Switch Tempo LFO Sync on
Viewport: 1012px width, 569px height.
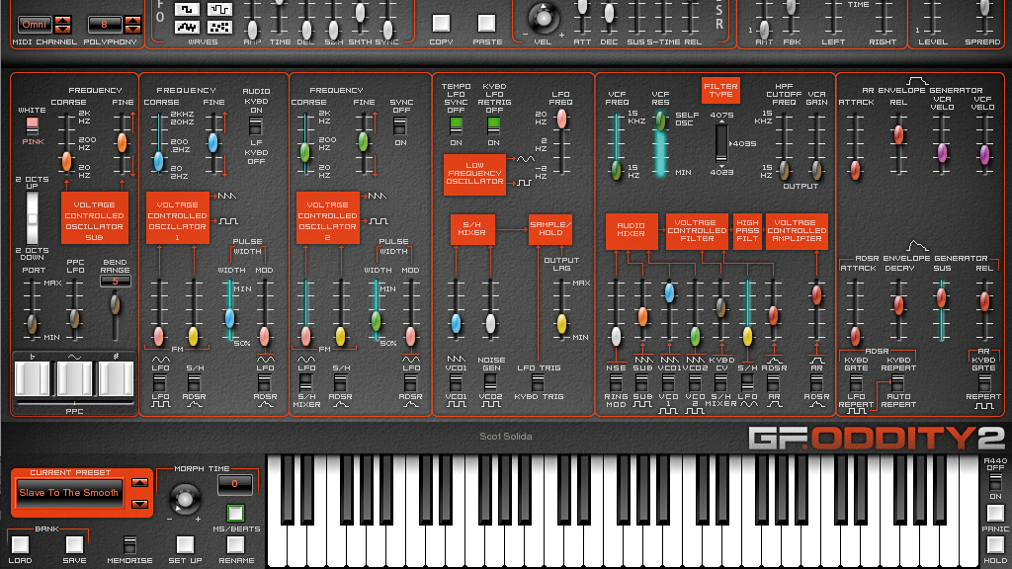[457, 126]
